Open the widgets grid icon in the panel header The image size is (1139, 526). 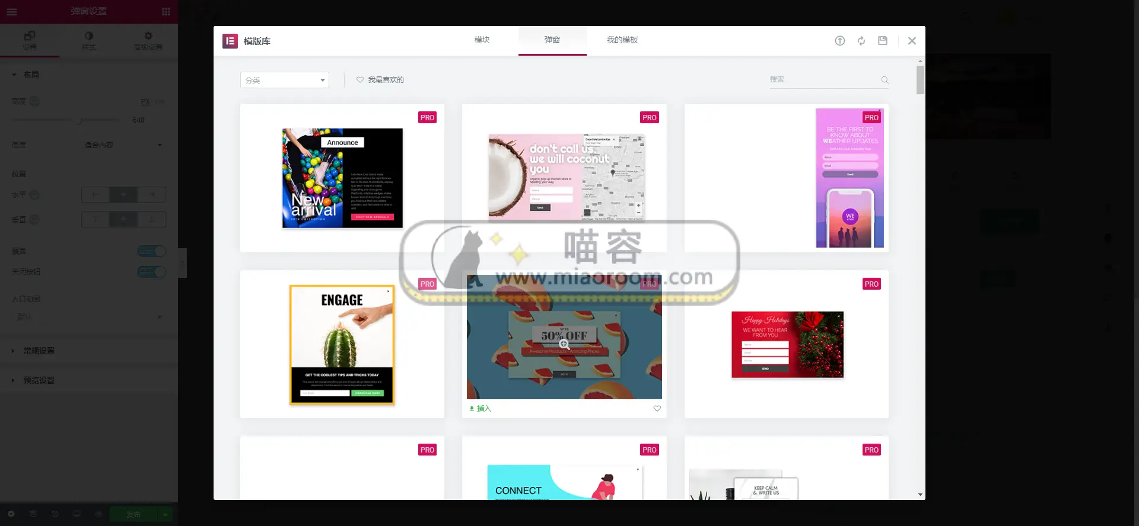coord(166,11)
